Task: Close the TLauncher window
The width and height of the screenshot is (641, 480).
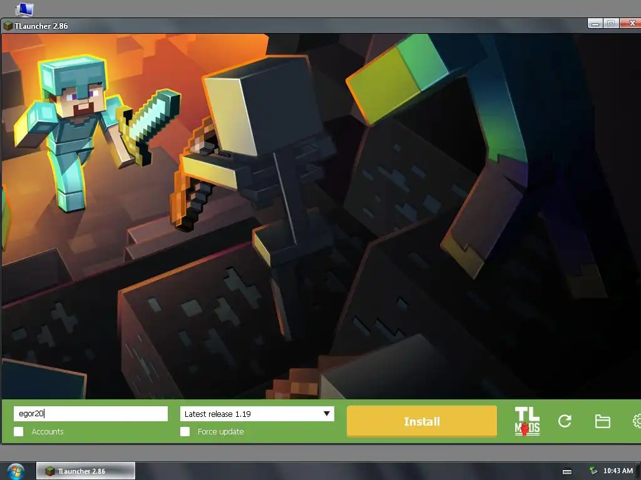Action: (x=630, y=24)
